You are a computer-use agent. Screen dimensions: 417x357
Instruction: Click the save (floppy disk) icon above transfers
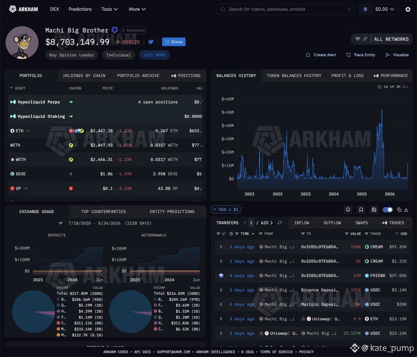[x=374, y=209]
